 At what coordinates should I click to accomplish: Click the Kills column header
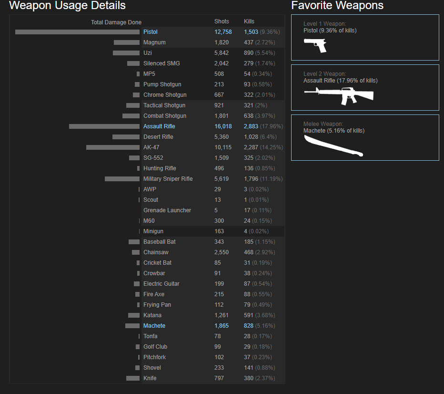coord(249,21)
